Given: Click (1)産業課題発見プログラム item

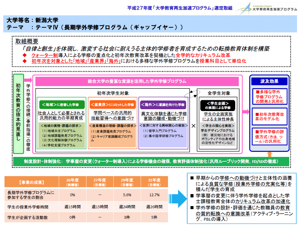Looking at the screenshot, I should point(111,131).
